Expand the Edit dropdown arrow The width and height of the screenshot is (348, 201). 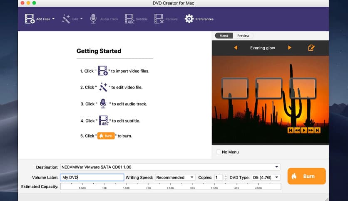81,19
